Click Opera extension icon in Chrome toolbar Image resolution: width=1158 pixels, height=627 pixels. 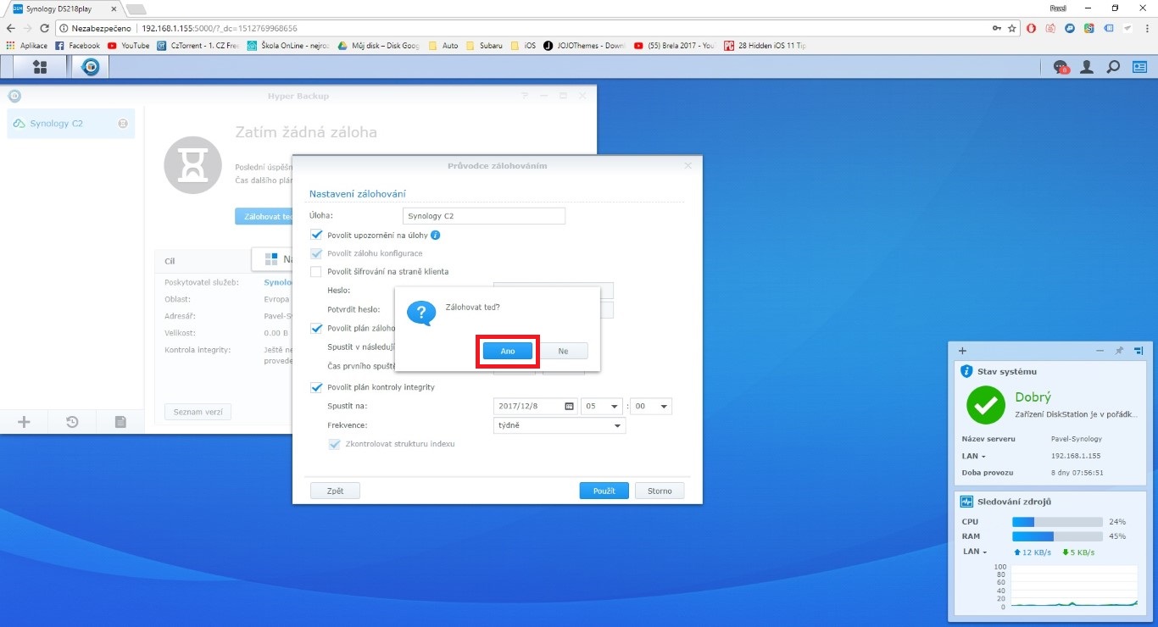click(x=1032, y=28)
